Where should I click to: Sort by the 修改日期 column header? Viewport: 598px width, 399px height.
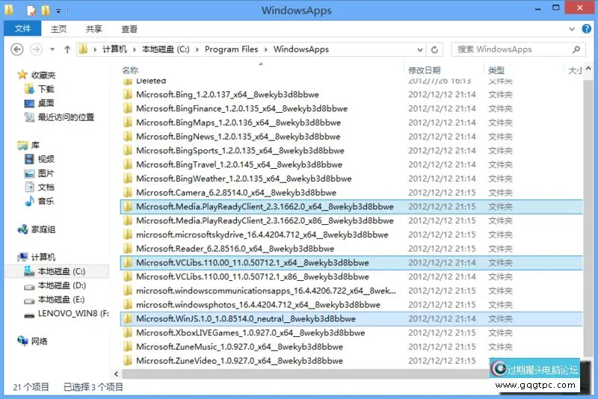point(425,70)
